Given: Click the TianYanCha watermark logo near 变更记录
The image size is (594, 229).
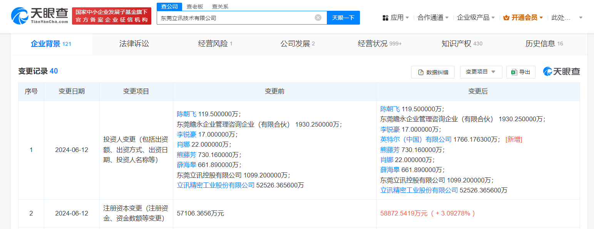Looking at the screenshot, I should pyautogui.click(x=561, y=72).
